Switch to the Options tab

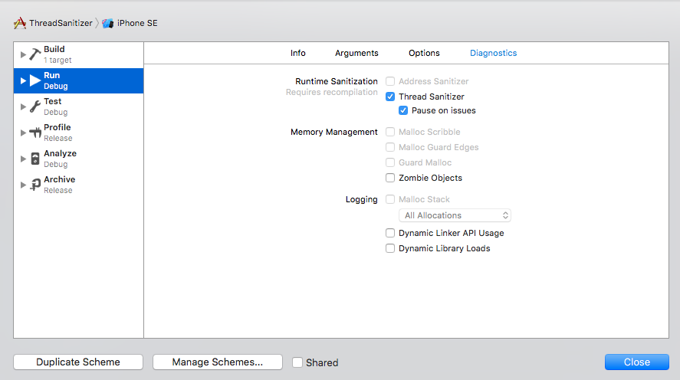coord(424,53)
